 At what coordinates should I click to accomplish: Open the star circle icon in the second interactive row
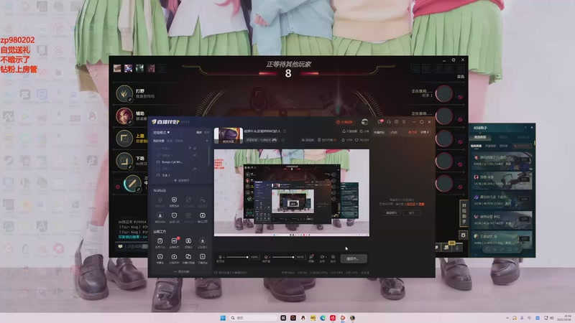[x=160, y=216]
